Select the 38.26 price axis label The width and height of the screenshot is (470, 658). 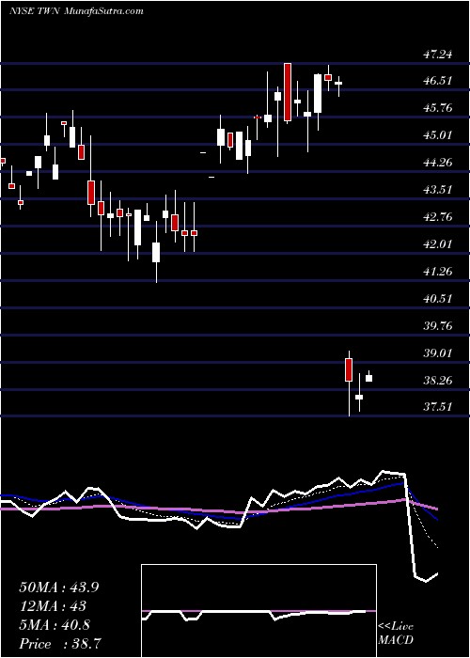[438, 381]
